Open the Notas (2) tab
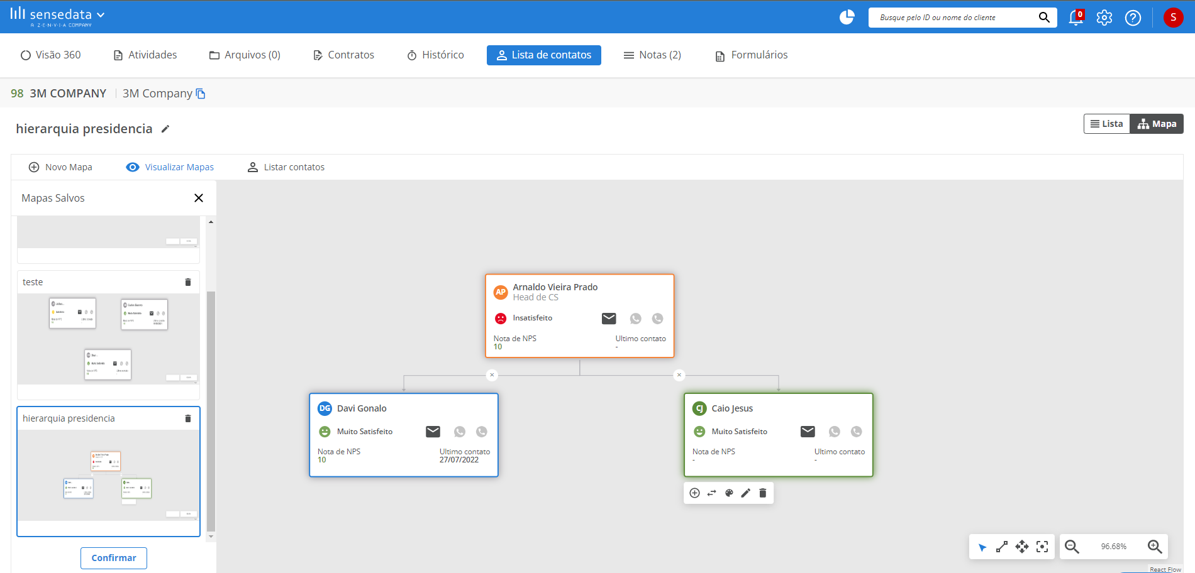The height and width of the screenshot is (573, 1195). click(652, 55)
